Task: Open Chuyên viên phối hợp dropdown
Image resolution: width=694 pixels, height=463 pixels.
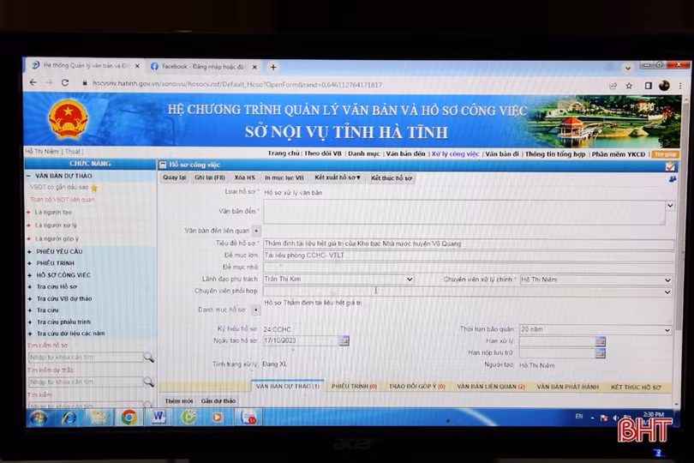Action: (x=667, y=292)
